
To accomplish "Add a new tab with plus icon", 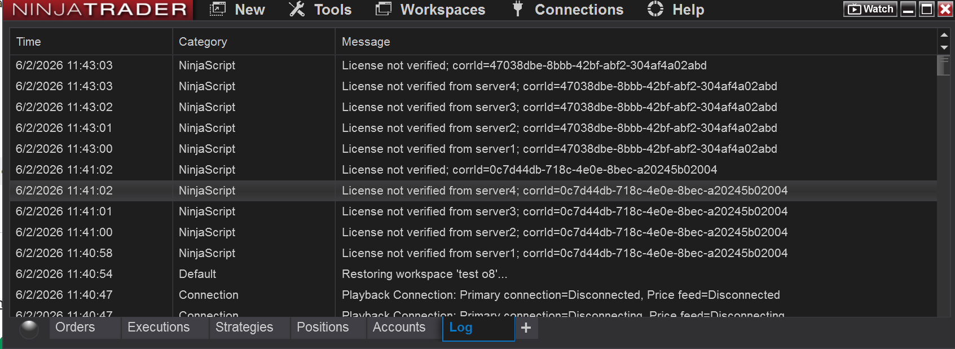I will click(x=526, y=328).
